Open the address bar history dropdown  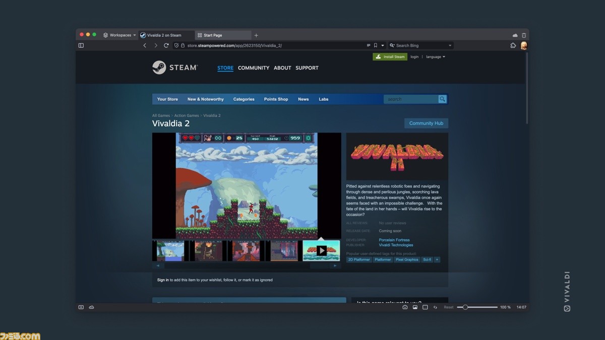[x=383, y=45]
